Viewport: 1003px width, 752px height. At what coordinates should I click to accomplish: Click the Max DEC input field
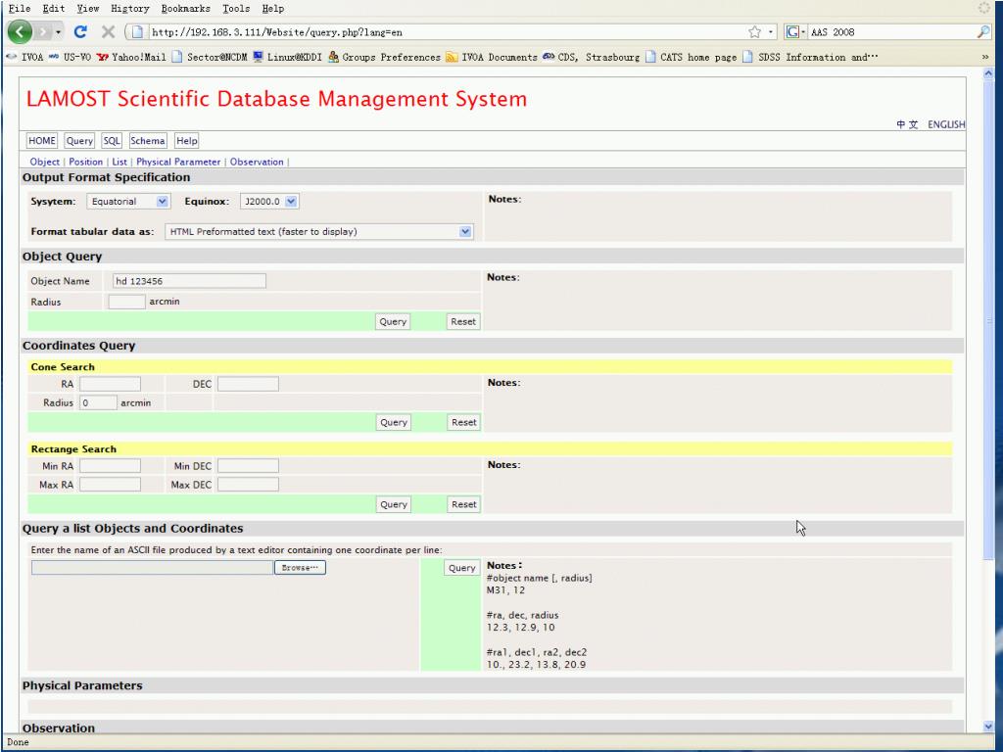248,484
